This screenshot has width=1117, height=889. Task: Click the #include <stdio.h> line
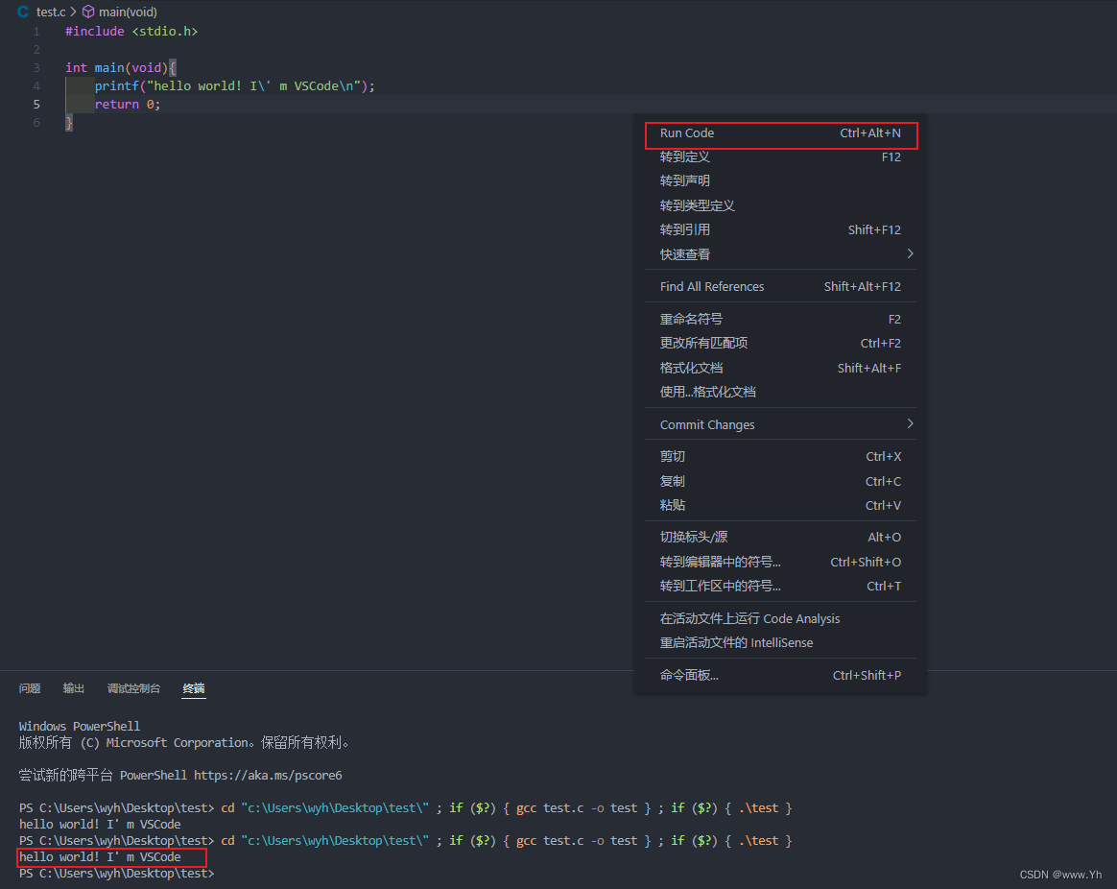(131, 32)
